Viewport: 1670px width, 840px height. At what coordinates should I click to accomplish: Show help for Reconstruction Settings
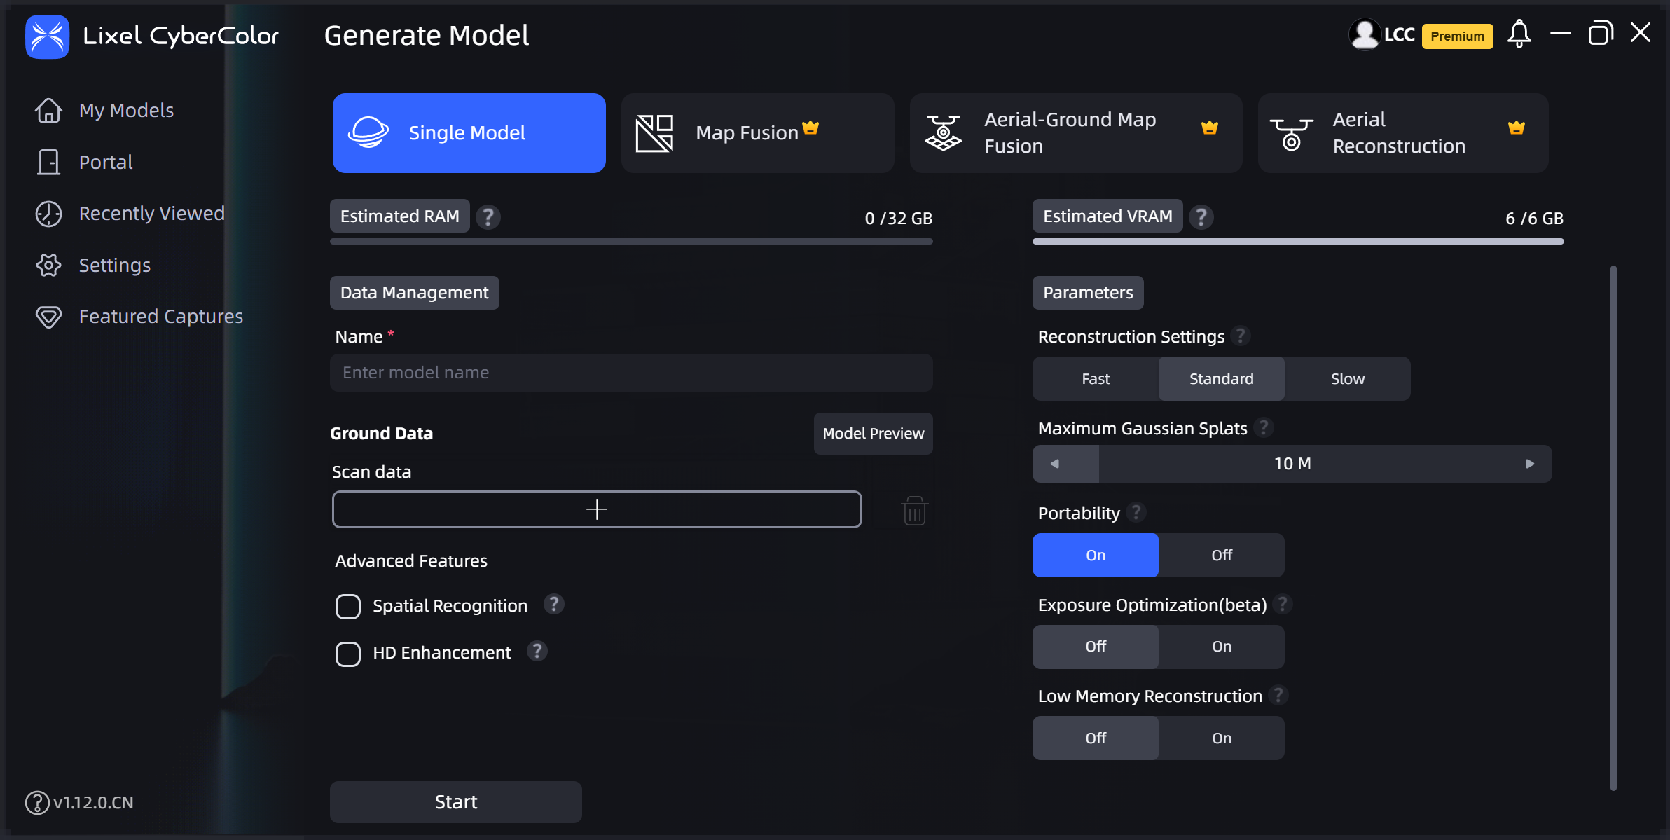[x=1241, y=336]
